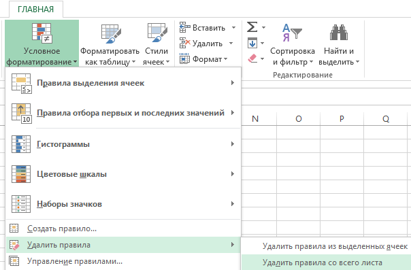Click the Форматировать как таблицу icon
The height and width of the screenshot is (270, 411).
tap(111, 33)
